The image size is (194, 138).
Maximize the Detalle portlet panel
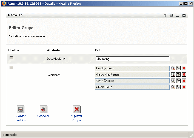click(x=184, y=15)
